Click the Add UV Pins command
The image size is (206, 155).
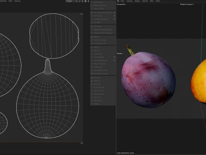(103, 2)
